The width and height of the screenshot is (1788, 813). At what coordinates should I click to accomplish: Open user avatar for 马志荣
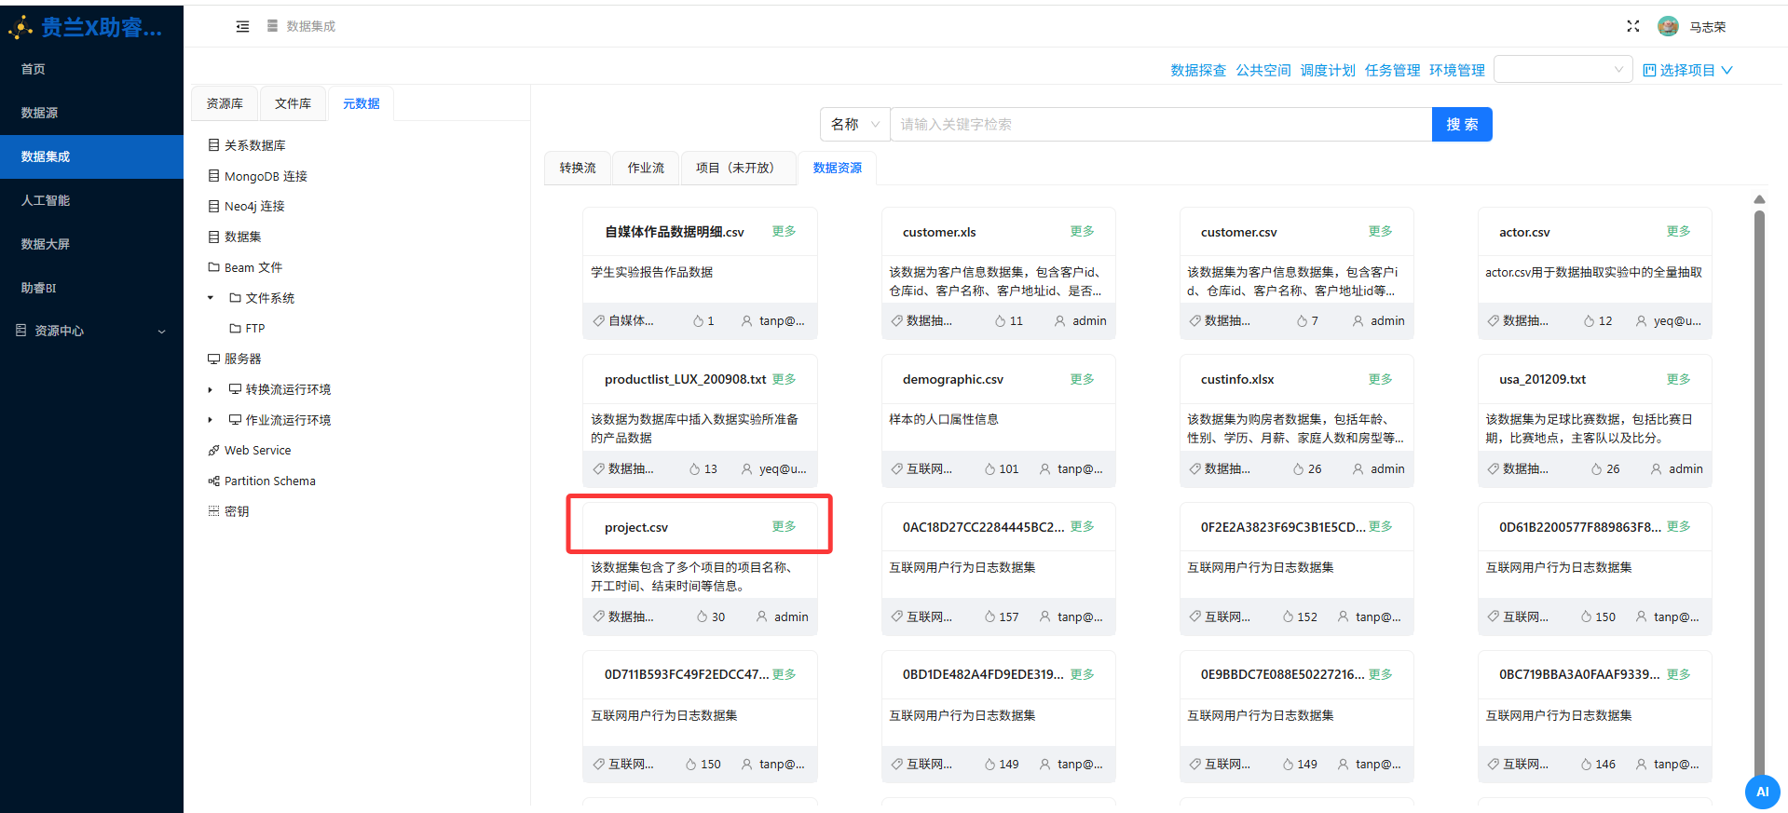pos(1668,26)
